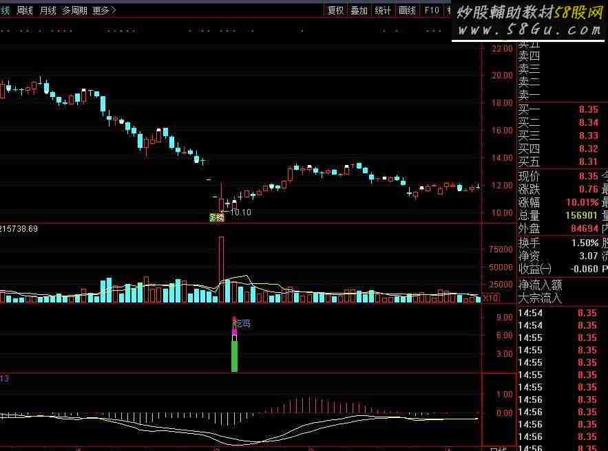
Task: Switch to the 月线 monthly chart tab
Action: 48,10
